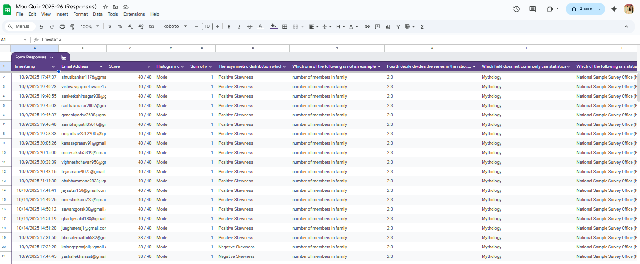
Task: Click the Print icon in toolbar
Action: click(62, 27)
